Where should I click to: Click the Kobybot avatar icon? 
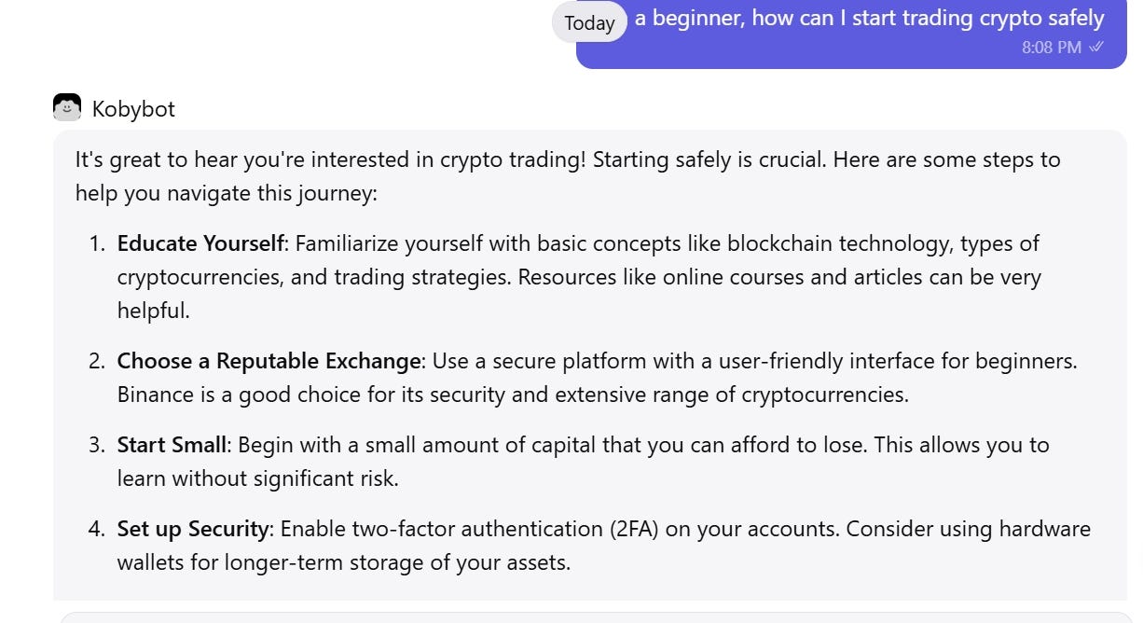(x=67, y=108)
